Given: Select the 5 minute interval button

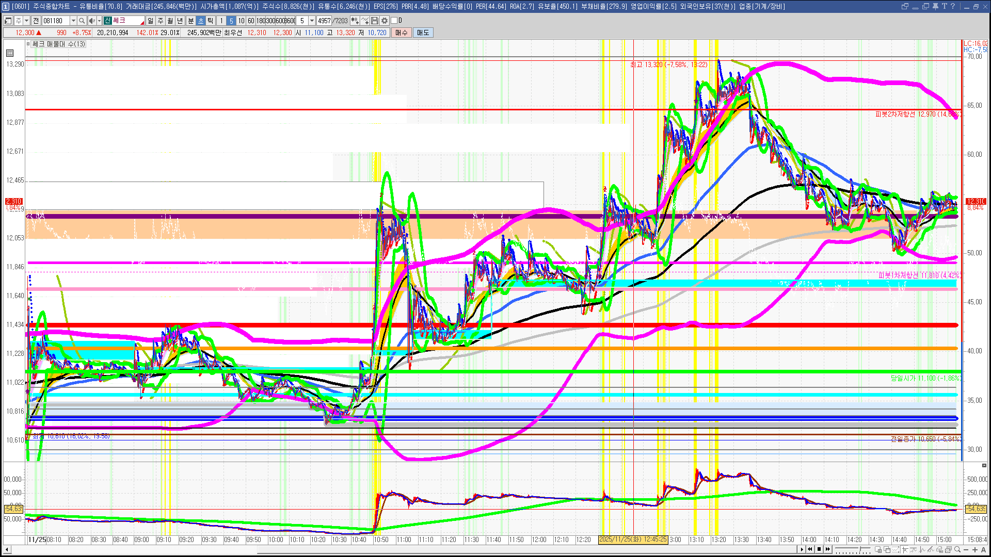Looking at the screenshot, I should point(231,21).
